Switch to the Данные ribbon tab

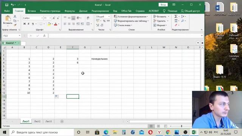tap(83, 11)
